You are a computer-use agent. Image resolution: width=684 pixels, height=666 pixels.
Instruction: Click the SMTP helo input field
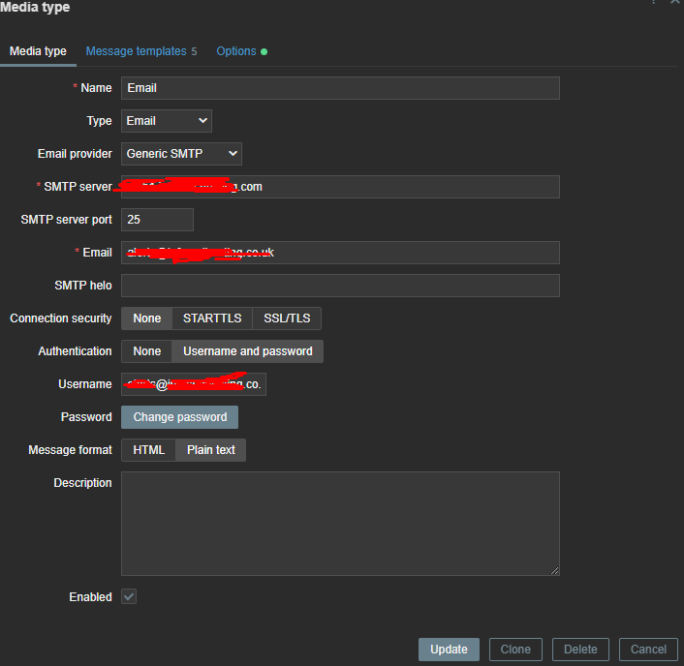click(x=340, y=286)
